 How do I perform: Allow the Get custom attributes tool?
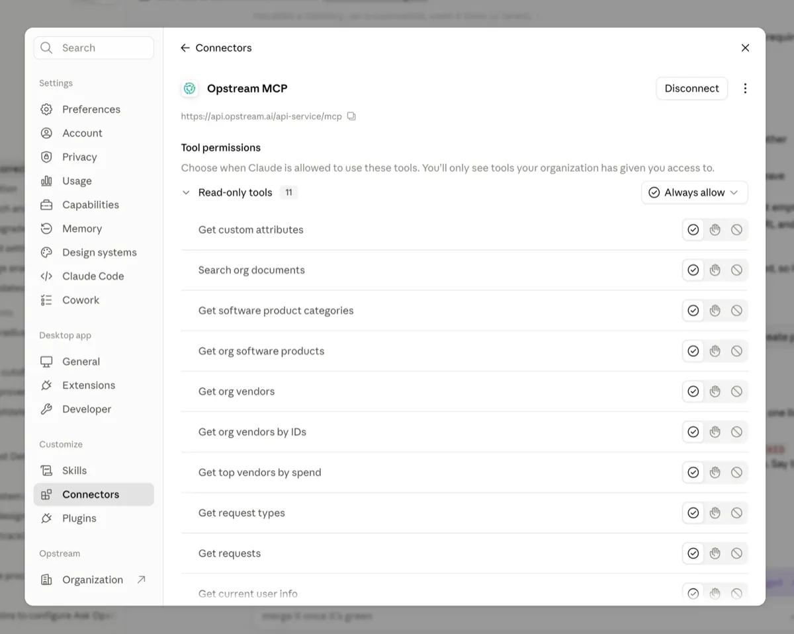pos(693,229)
